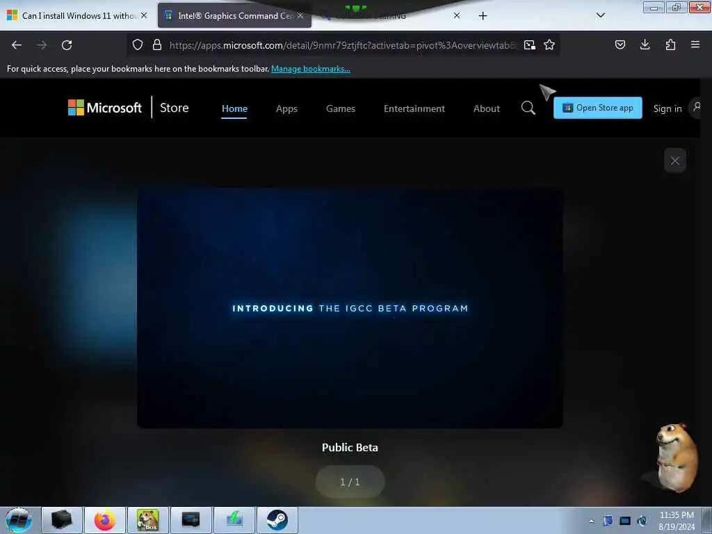The width and height of the screenshot is (712, 534).
Task: List all tabs dropdown arrow
Action: pos(601,15)
